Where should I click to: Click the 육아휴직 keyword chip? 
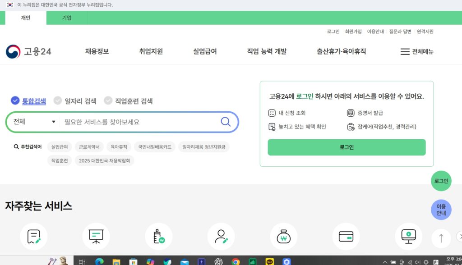tap(119, 146)
